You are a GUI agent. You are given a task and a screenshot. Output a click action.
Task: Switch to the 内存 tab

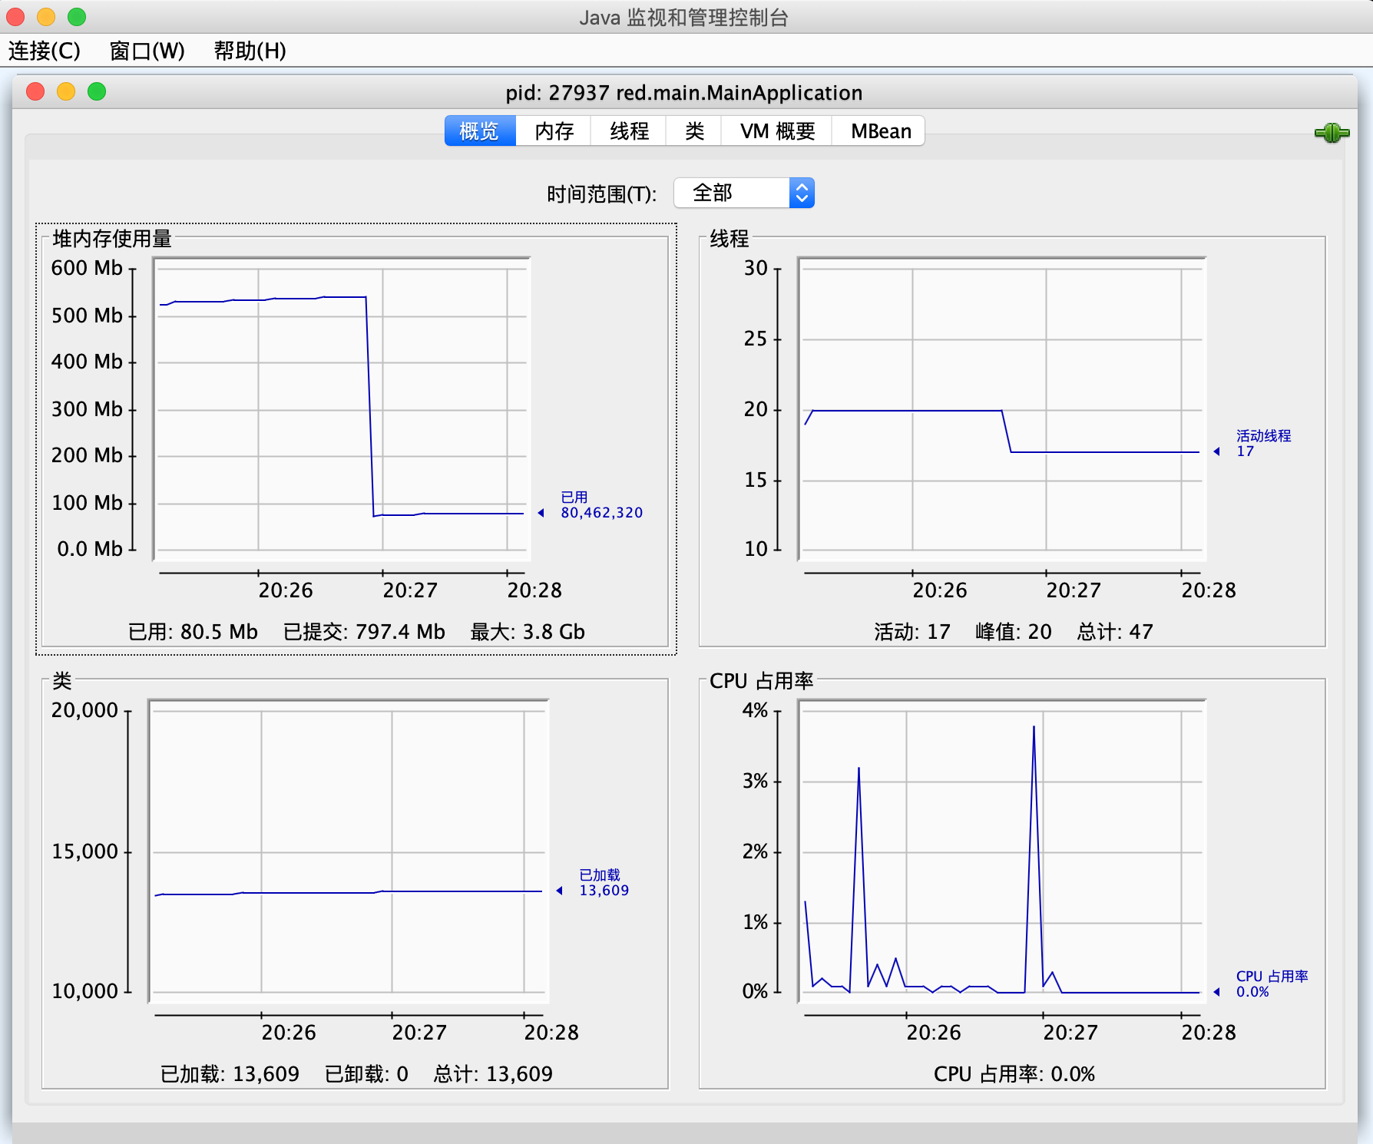554,131
